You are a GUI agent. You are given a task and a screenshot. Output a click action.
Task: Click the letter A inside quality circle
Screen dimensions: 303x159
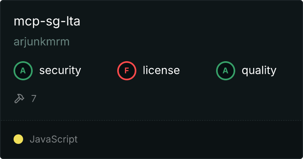(x=226, y=71)
